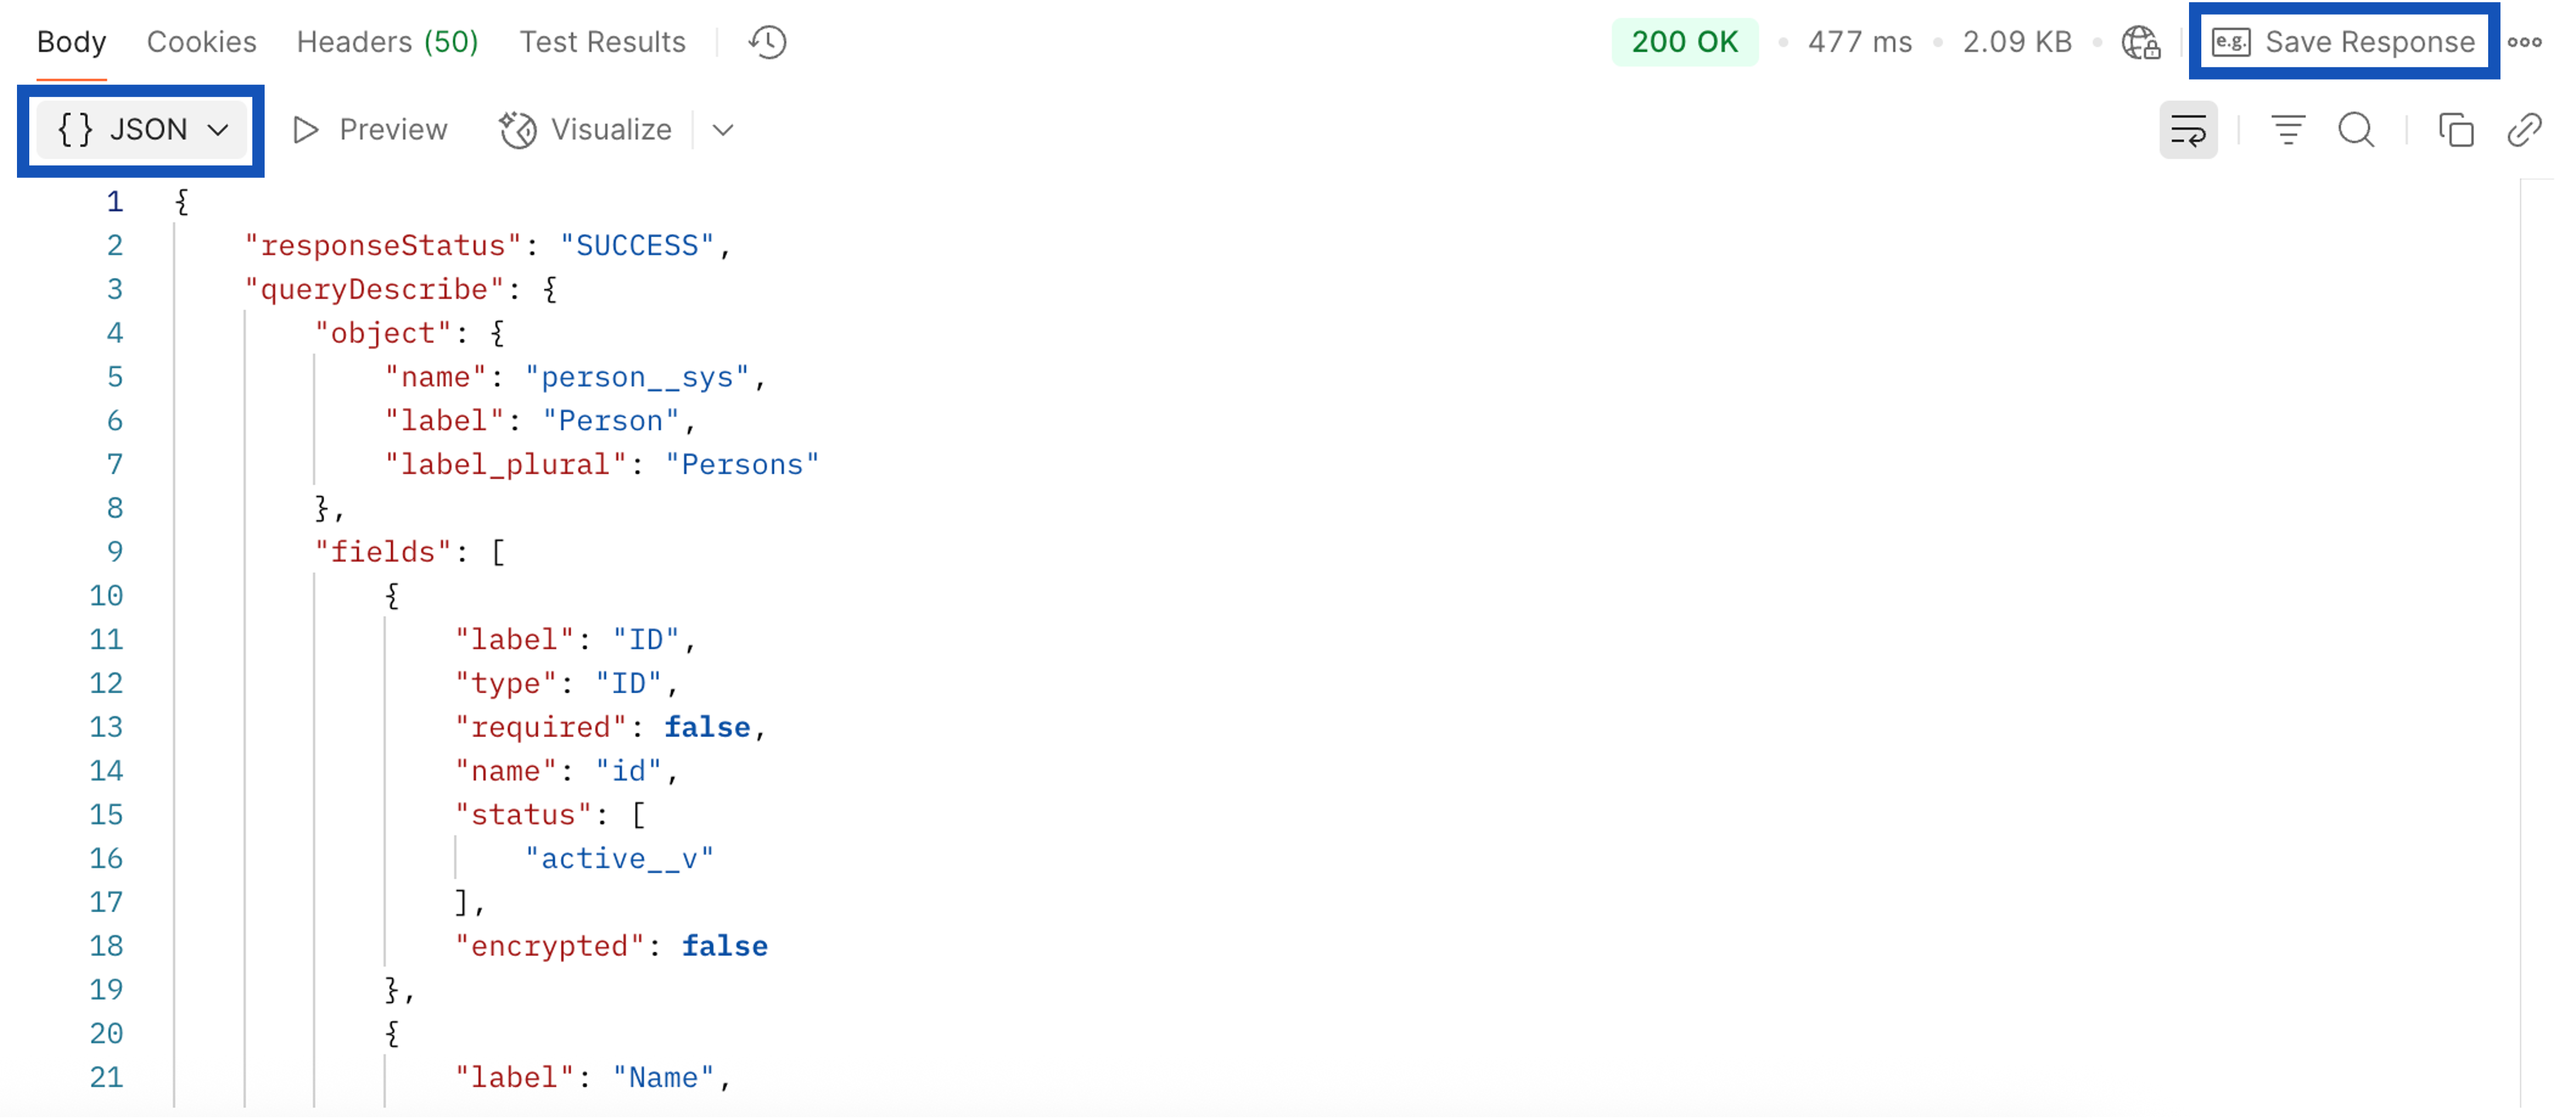Switch to the Test Results tab
Screen dimensions: 2576x1118
[602, 42]
